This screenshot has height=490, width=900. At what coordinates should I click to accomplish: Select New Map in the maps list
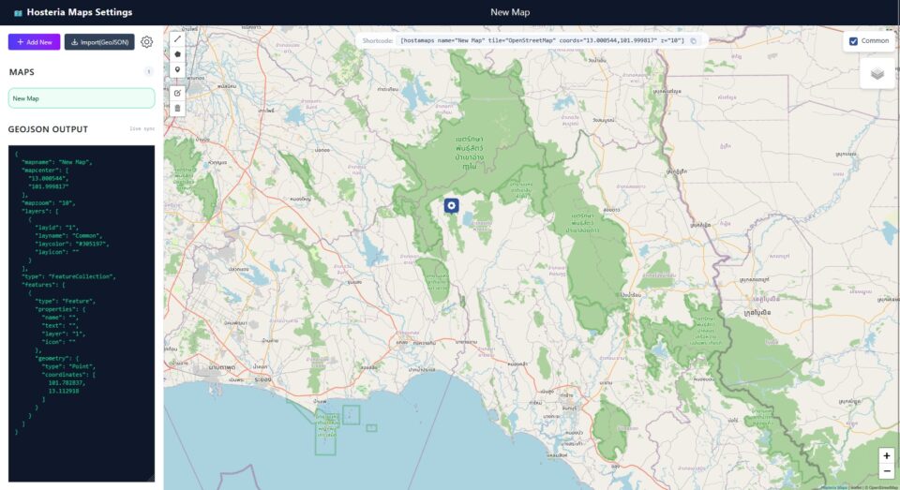[82, 98]
